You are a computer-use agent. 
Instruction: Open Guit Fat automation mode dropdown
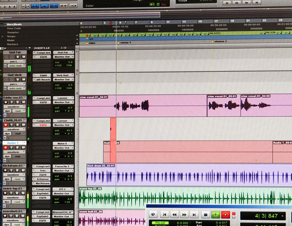point(16,66)
